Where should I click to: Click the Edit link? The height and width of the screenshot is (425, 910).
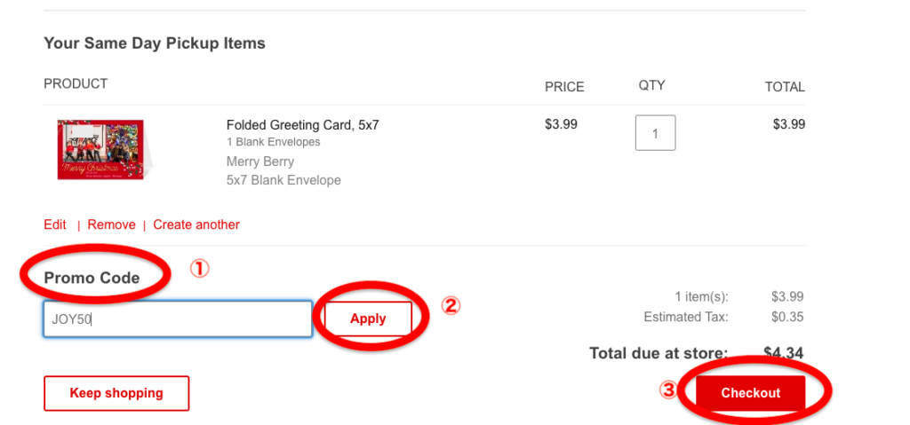point(55,224)
